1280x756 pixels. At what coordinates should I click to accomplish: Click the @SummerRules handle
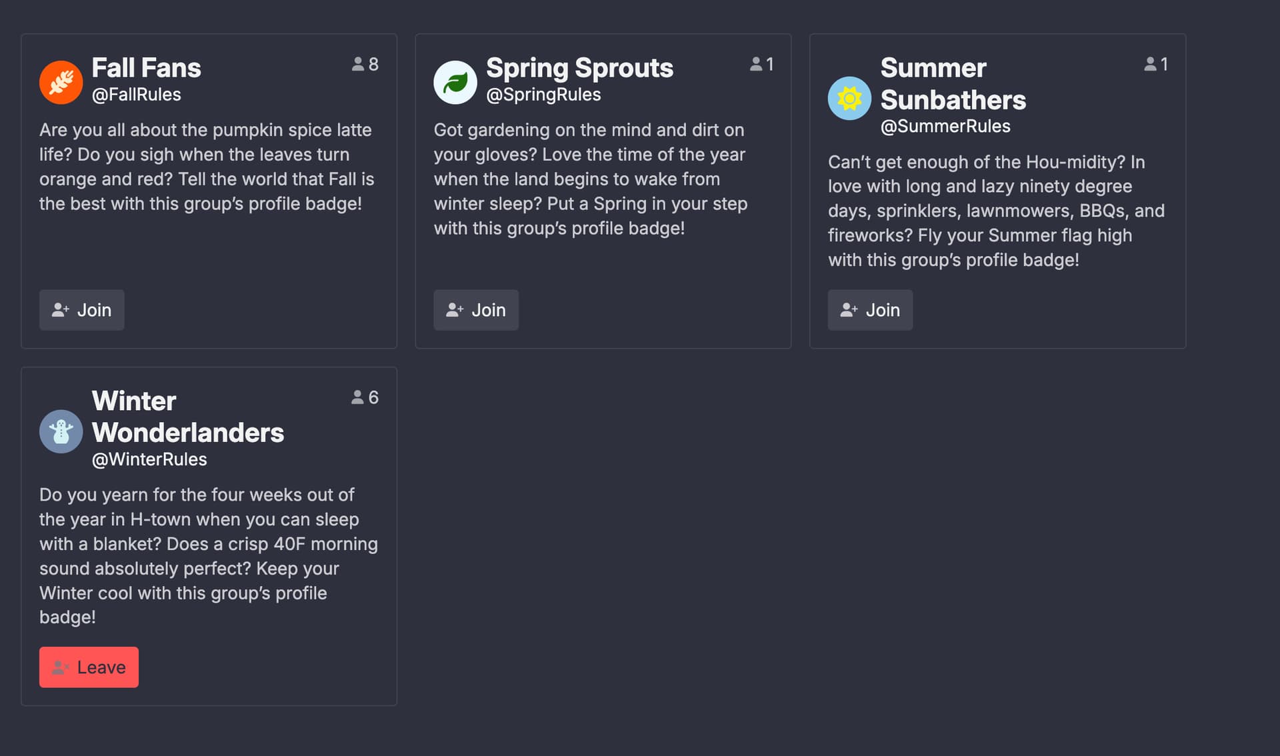945,127
